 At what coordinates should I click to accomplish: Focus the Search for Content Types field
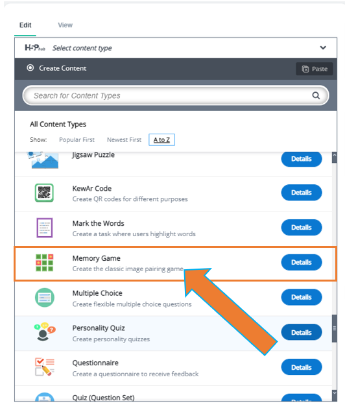[176, 95]
